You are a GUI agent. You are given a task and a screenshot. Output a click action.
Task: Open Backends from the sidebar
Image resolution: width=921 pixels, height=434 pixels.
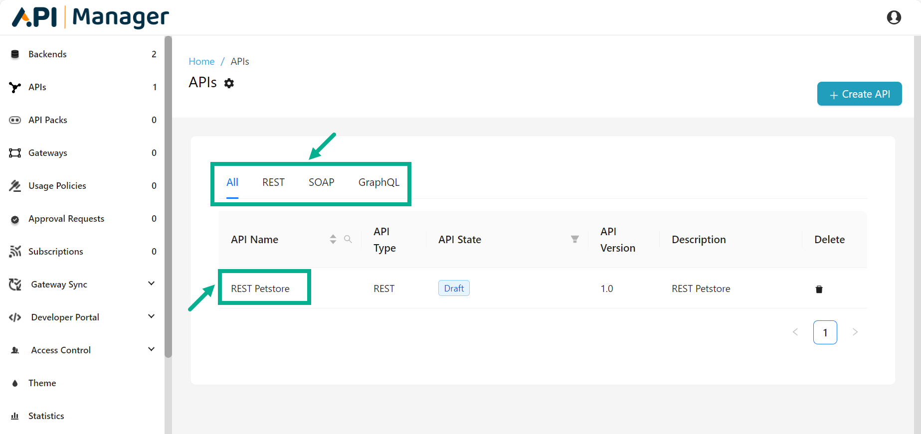tap(47, 54)
